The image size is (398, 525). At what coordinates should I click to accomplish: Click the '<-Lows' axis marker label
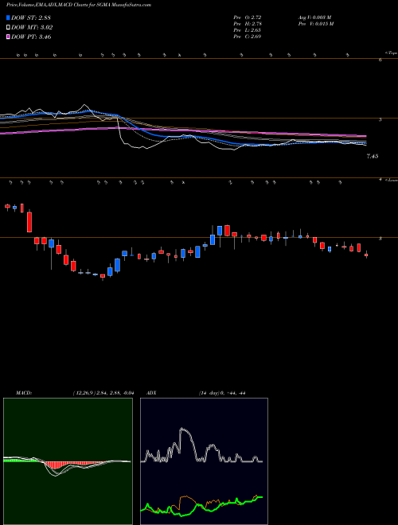(x=391, y=180)
